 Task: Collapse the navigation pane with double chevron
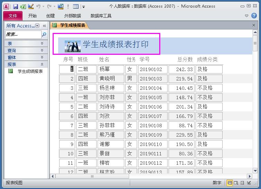[x=44, y=26]
